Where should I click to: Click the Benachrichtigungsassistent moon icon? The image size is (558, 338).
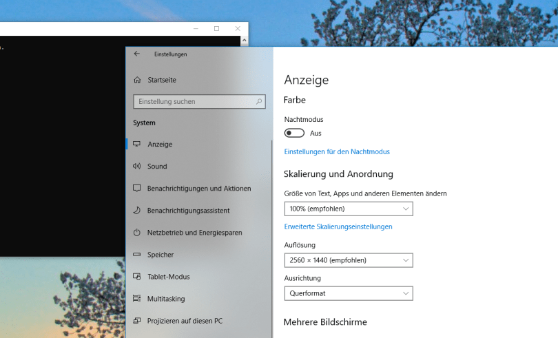coord(136,211)
